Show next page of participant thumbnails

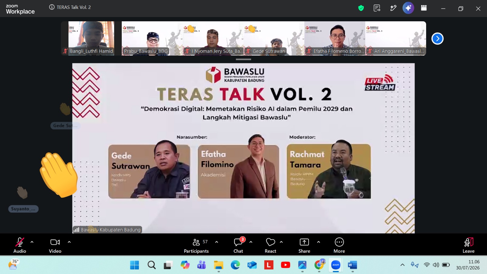click(437, 38)
